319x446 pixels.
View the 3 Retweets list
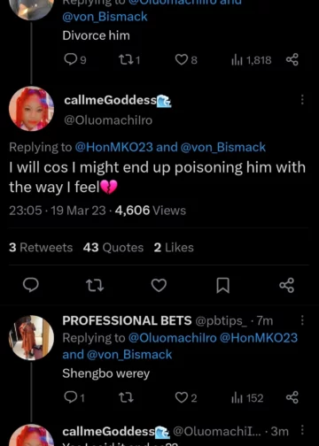pos(41,248)
